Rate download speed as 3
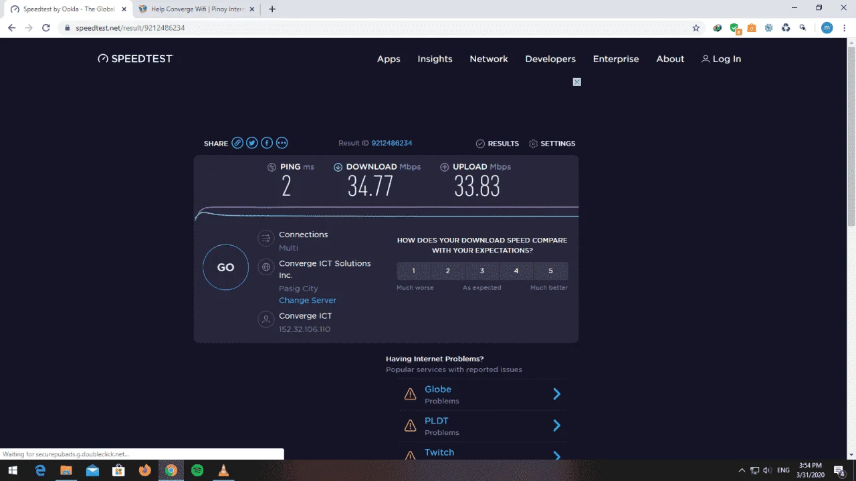 point(482,271)
